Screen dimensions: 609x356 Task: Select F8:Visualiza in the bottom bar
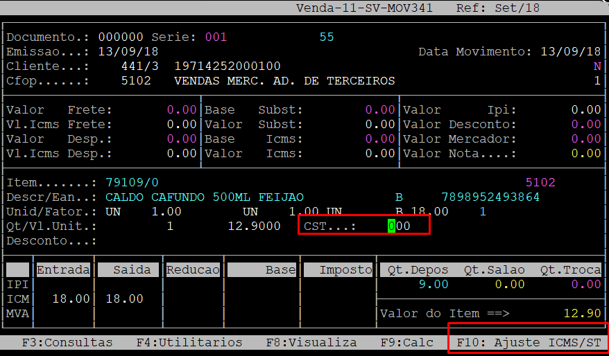click(x=311, y=342)
